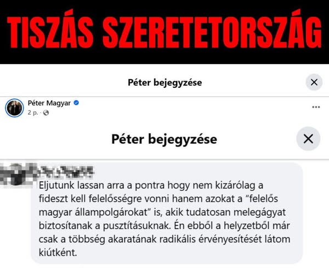Click the word "melegágyat" in the comment
This screenshot has width=329, height=276.
point(259,212)
